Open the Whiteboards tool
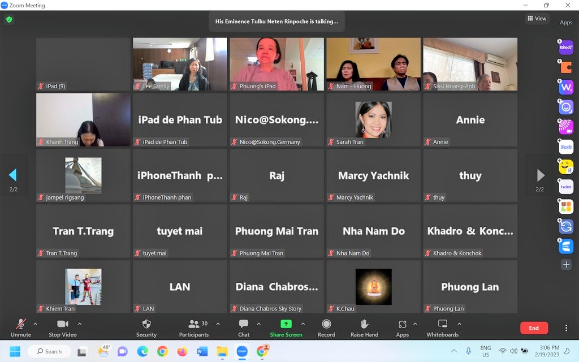Image resolution: width=579 pixels, height=362 pixels. 442,327
